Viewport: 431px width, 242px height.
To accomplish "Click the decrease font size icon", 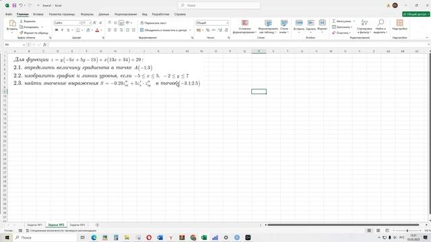I will 100,23.
